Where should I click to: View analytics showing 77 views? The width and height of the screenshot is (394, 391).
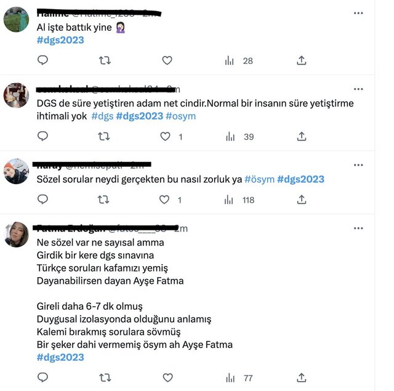[239, 377]
